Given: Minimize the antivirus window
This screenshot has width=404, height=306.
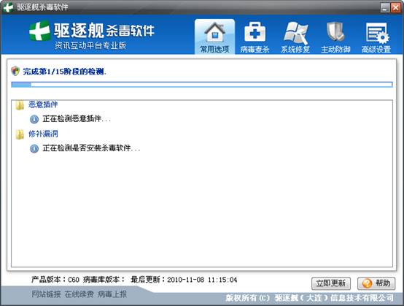Looking at the screenshot, I should 385,7.
